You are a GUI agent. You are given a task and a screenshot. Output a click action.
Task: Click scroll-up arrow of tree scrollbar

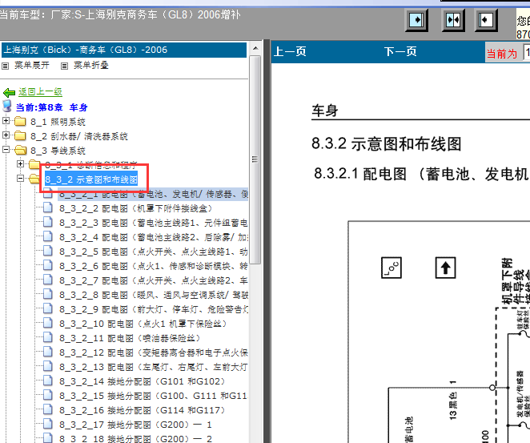255,48
